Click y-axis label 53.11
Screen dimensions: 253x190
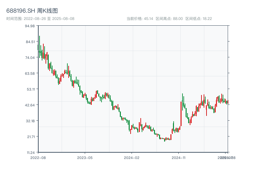click(x=31, y=89)
